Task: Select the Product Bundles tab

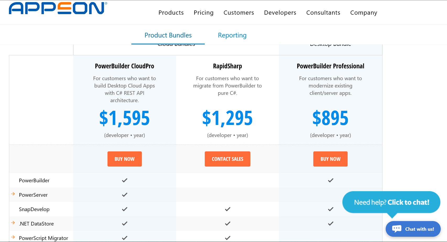Action: (x=168, y=35)
